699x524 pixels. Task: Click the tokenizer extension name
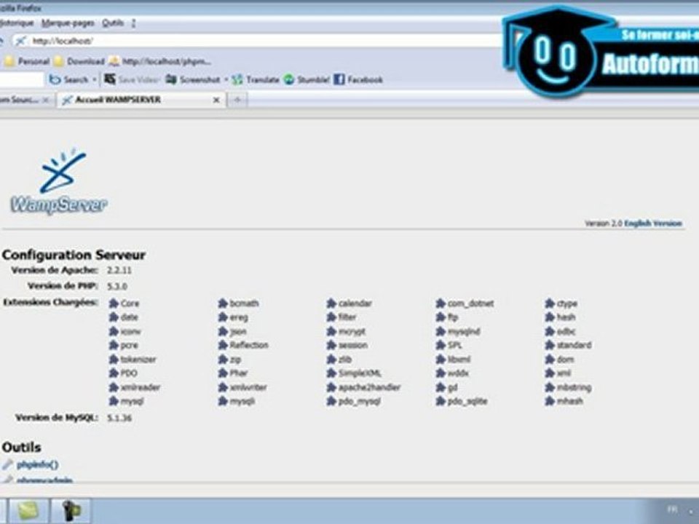(x=138, y=360)
